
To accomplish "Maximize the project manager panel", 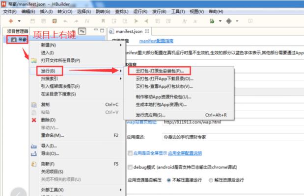I will pyautogui.click(x=102, y=30).
